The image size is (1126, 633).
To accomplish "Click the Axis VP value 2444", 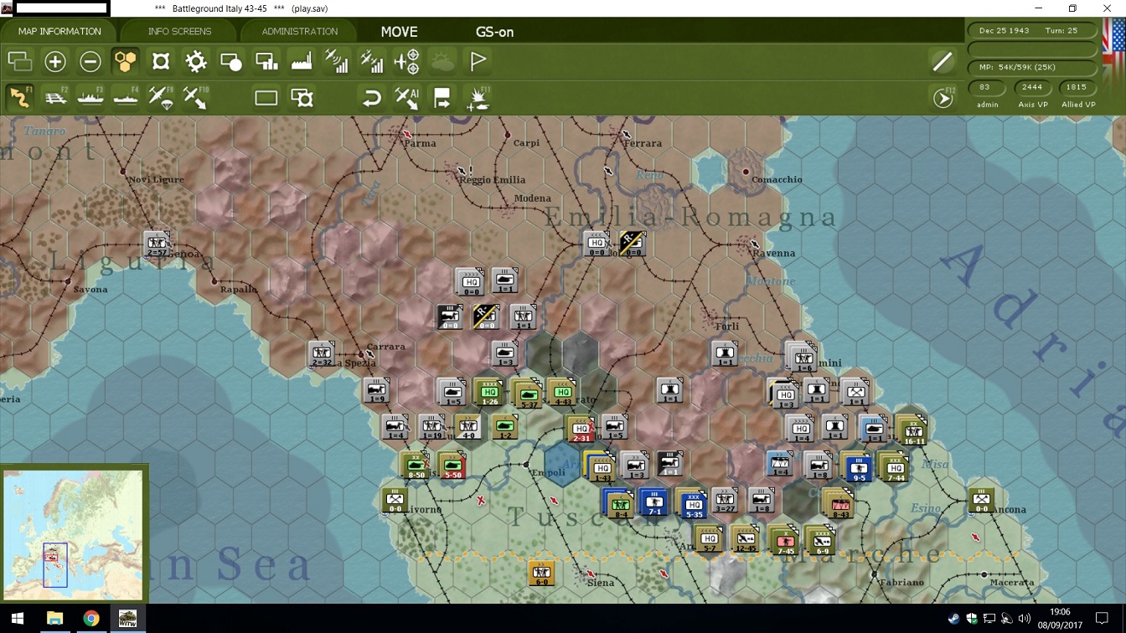I will coord(1032,87).
